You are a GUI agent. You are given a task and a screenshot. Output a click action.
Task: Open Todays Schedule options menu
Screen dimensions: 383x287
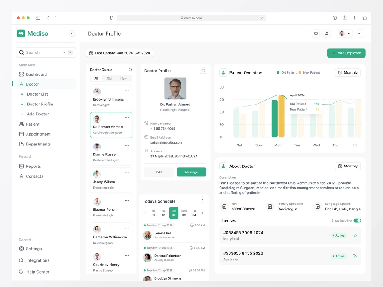pyautogui.click(x=202, y=201)
